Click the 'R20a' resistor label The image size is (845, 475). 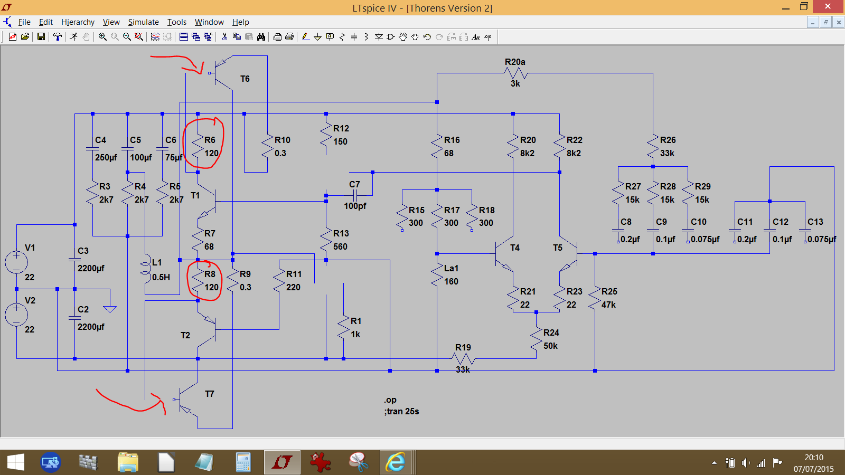515,62
